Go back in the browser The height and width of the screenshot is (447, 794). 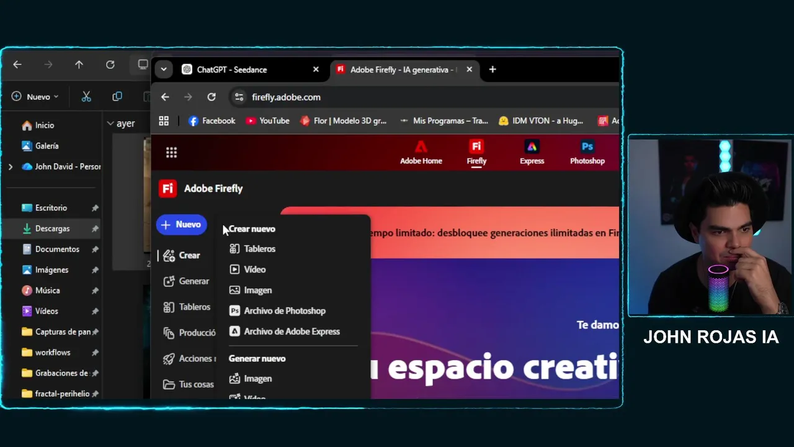(165, 97)
